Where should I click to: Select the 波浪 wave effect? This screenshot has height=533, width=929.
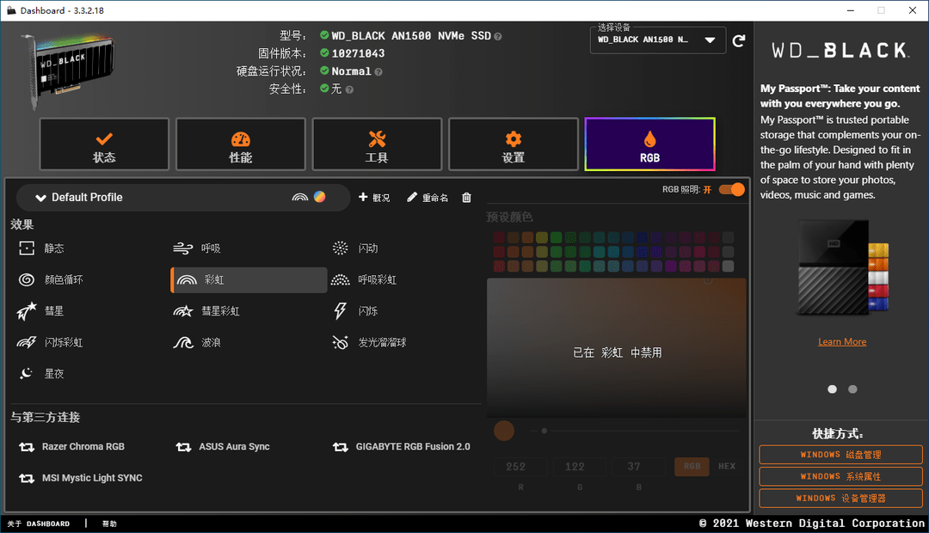(197, 342)
